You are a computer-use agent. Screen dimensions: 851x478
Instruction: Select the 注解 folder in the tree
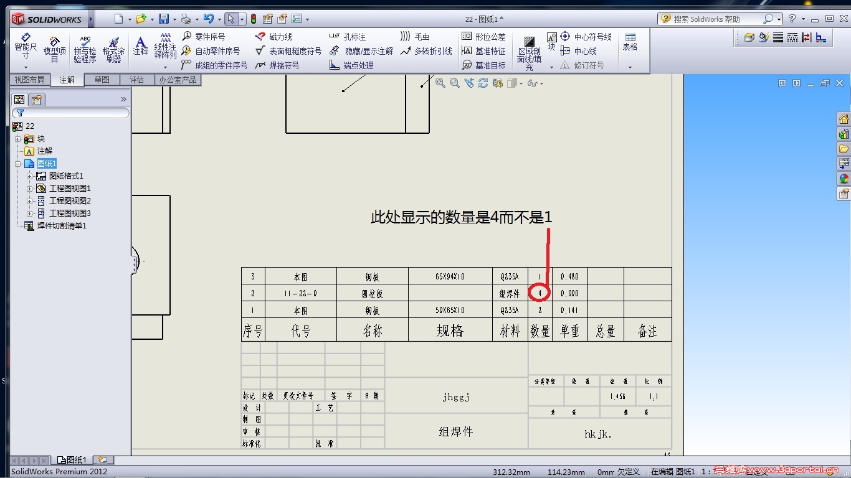point(45,151)
